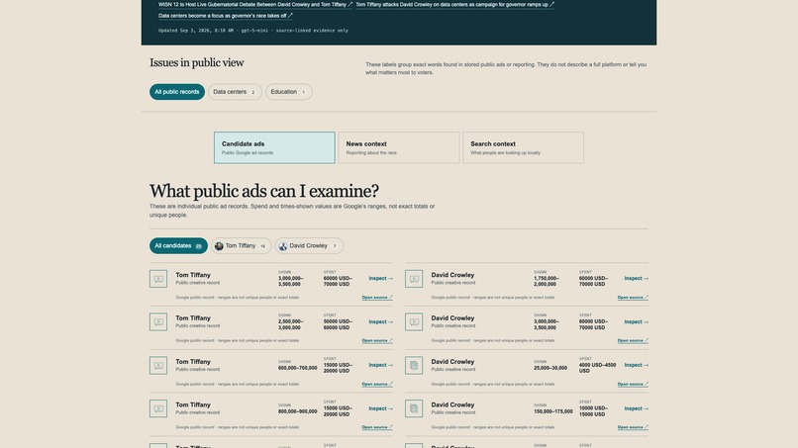Switch to the Candidate ads tab

click(274, 148)
